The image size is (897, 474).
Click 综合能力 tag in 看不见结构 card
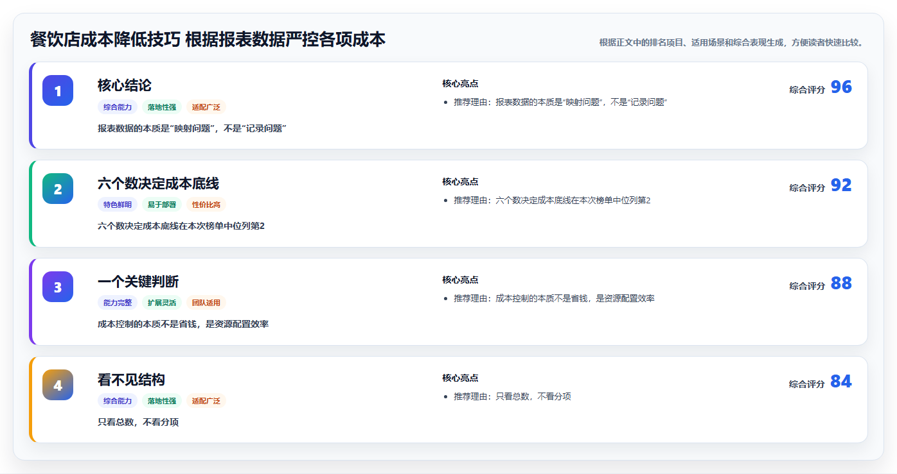point(118,401)
